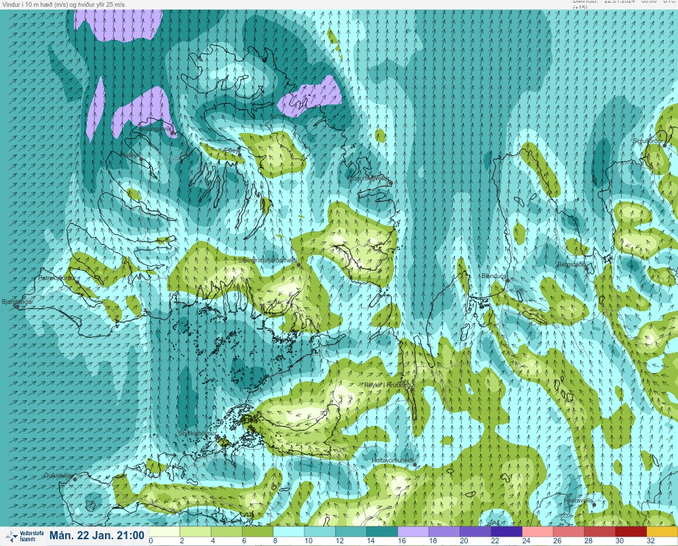Select the 18–20 m/s purple legend swatch
The width and height of the screenshot is (678, 546).
coord(445,532)
